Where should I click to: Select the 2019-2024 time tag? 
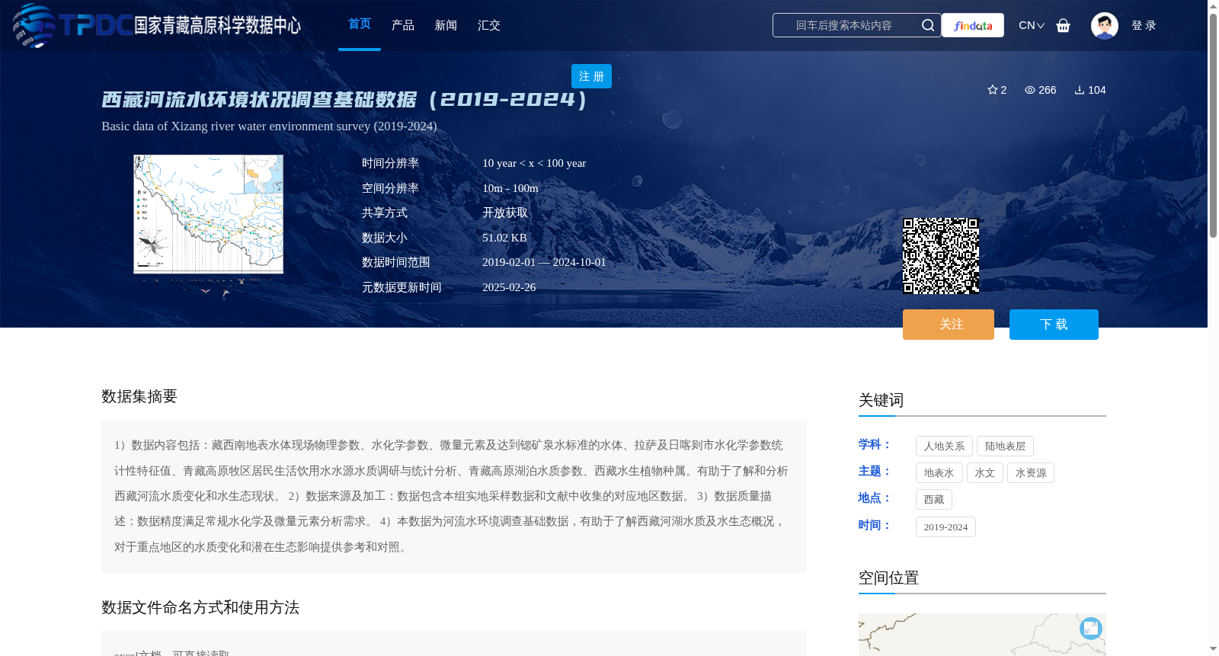[945, 527]
